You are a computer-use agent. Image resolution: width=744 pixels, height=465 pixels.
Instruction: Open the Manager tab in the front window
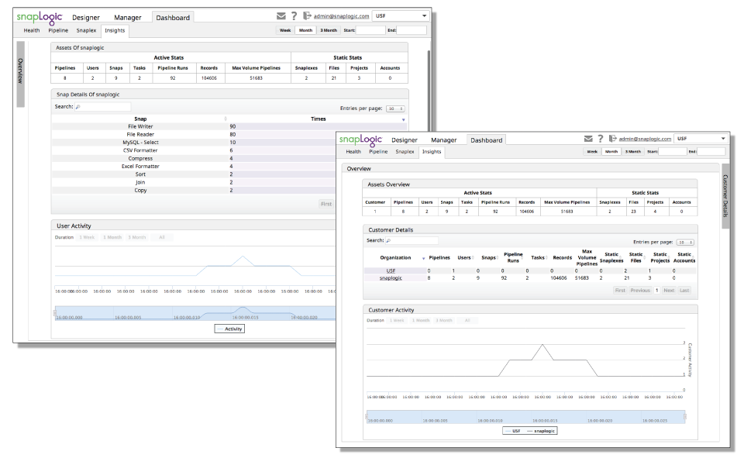point(443,140)
